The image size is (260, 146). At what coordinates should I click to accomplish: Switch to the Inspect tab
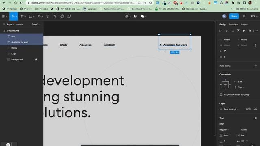pos(245,24)
